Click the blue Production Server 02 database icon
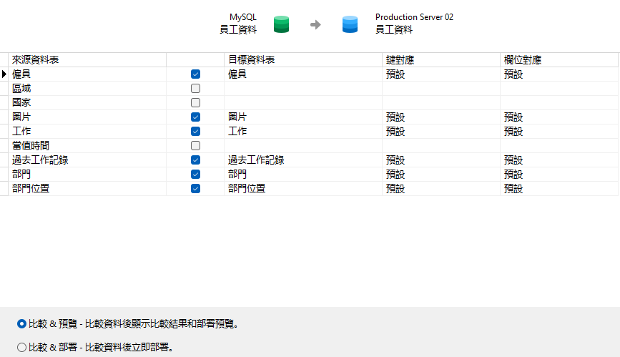The image size is (620, 357). 350,25
